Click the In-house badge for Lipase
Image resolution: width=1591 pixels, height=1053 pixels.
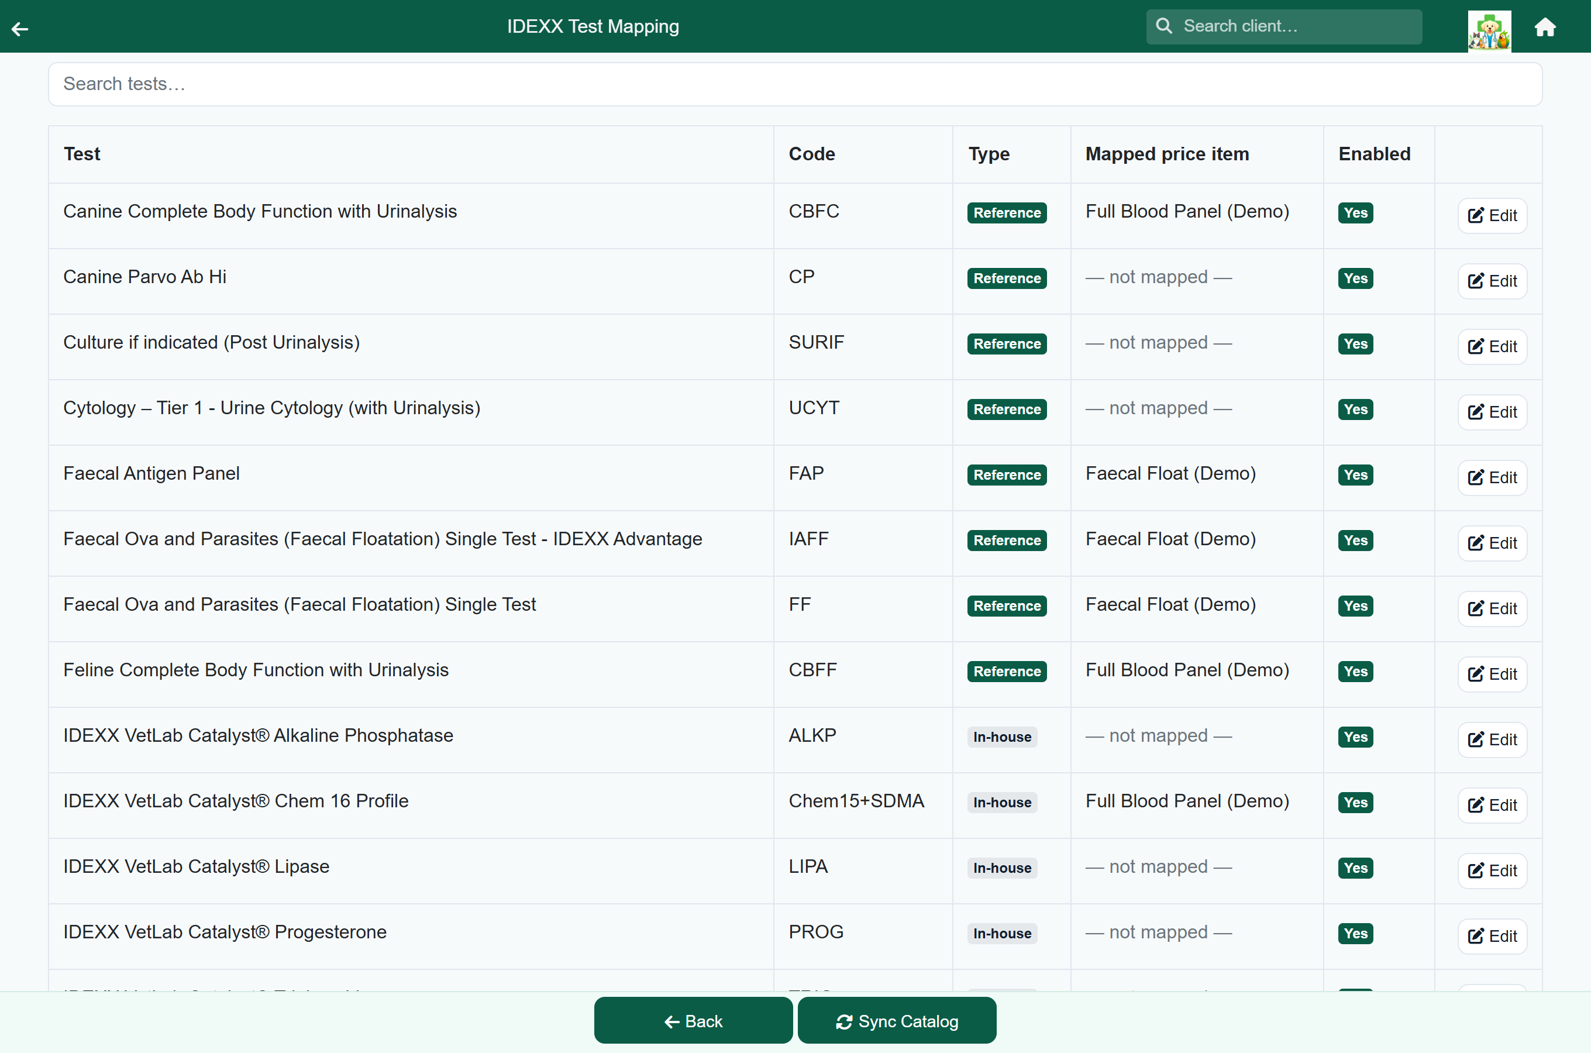[1002, 868]
